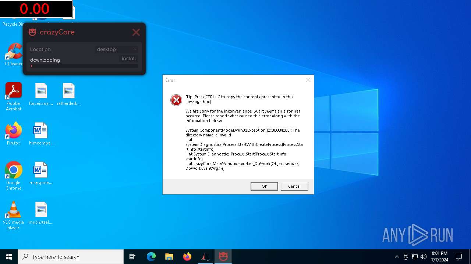Viewport: 471px width, 264px height.
Task: Click the red sail-shaped app icon on taskbar
Action: (x=205, y=257)
